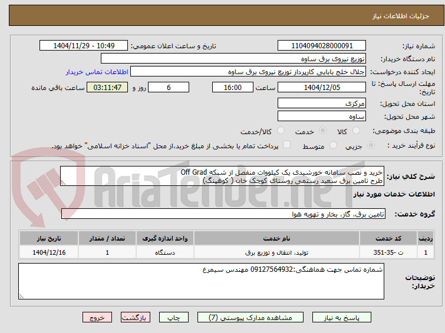Click the چاپ print button
Screen dimensions: 445x333
(x=174, y=318)
